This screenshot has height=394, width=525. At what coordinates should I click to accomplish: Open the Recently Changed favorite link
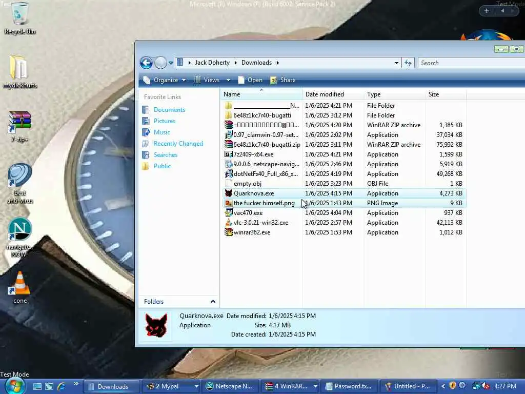coord(178,144)
